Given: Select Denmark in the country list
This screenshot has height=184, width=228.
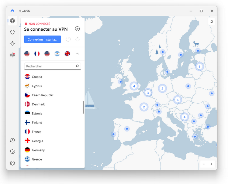Looking at the screenshot, I should [x=53, y=104].
